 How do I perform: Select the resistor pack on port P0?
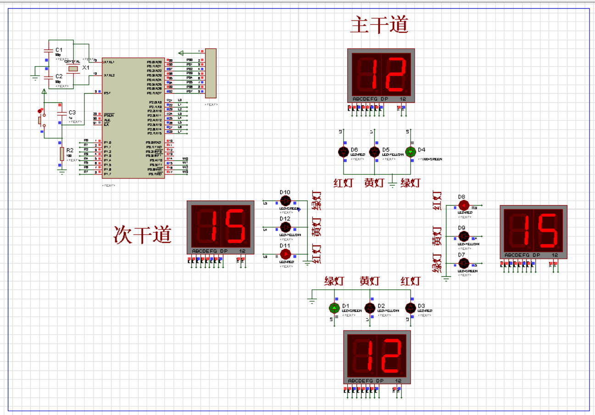(x=211, y=73)
